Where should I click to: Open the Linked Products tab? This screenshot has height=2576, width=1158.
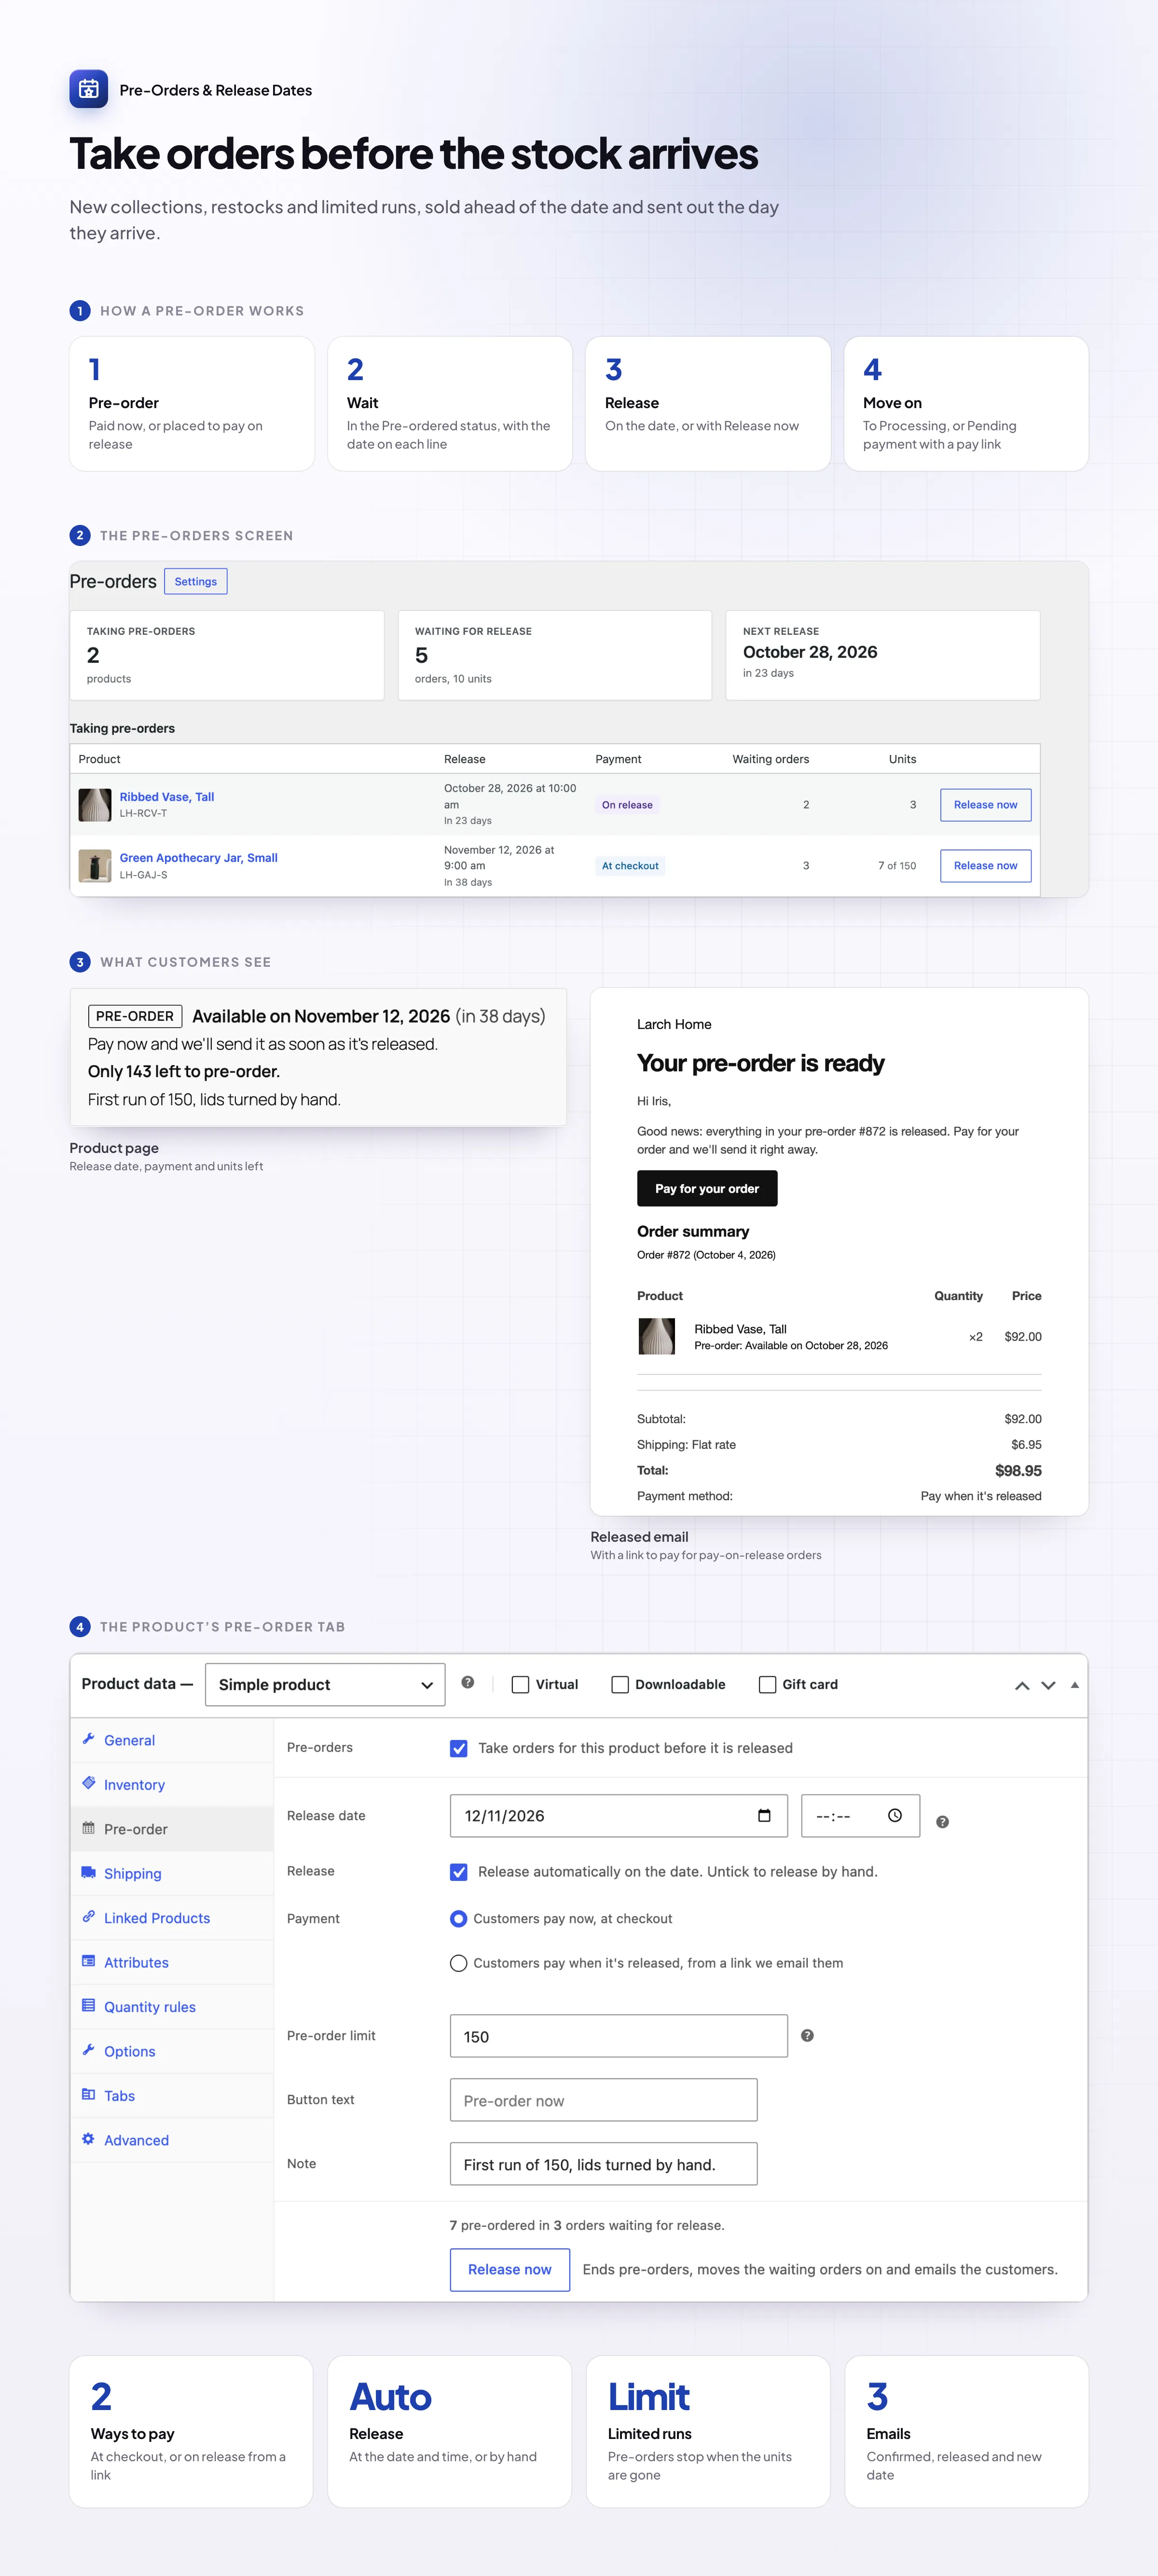pos(172,1917)
